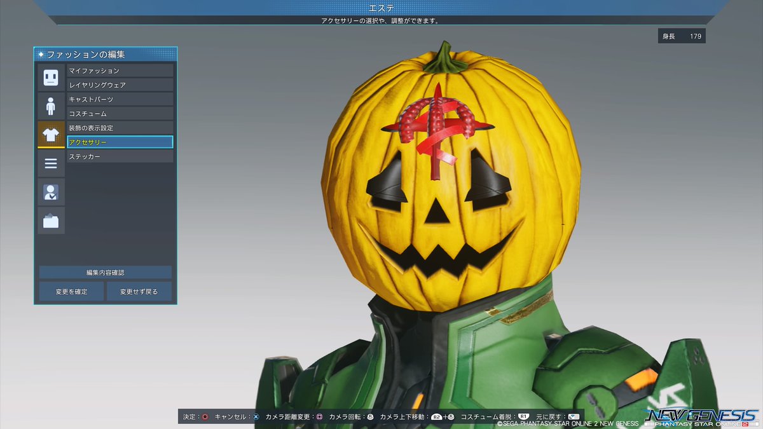Confirm changes with 変更を確定 button
This screenshot has height=429, width=763.
point(71,292)
